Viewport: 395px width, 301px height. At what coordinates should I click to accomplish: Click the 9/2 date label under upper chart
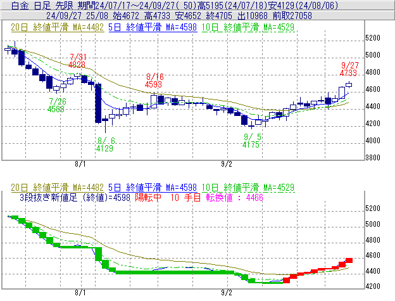click(x=227, y=164)
